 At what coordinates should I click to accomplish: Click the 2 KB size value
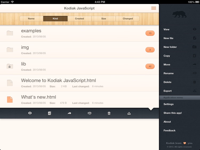click(x=64, y=86)
